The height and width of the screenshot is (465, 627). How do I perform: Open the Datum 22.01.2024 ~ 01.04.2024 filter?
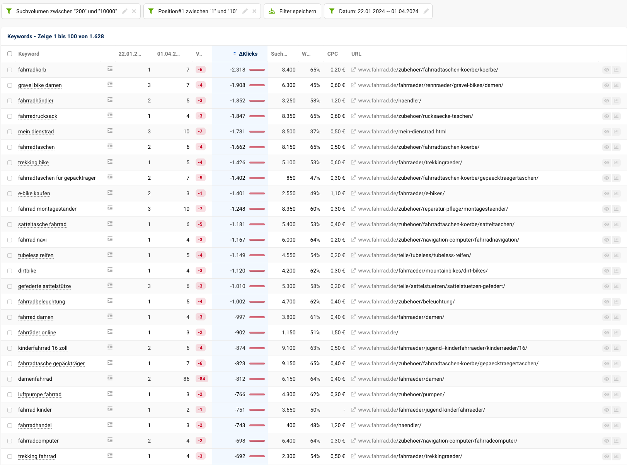pyautogui.click(x=378, y=11)
